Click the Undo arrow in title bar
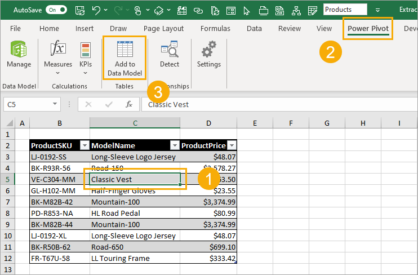This screenshot has height=275, width=418. point(96,10)
